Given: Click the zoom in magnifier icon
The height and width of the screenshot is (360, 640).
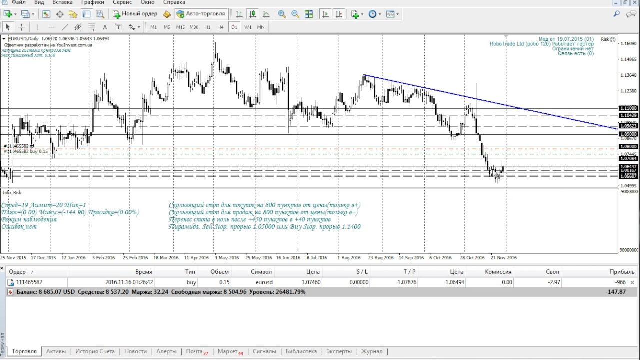Looking at the screenshot, I should coord(282,14).
